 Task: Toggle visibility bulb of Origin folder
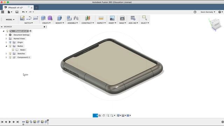tap(10, 42)
